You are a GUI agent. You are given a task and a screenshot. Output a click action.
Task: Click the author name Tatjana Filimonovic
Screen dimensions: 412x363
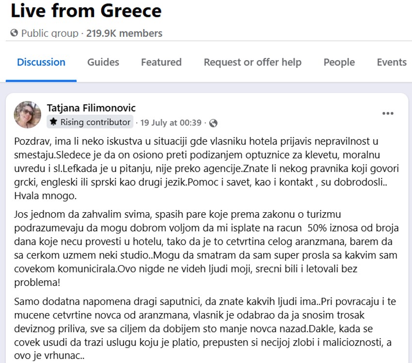[x=91, y=108]
